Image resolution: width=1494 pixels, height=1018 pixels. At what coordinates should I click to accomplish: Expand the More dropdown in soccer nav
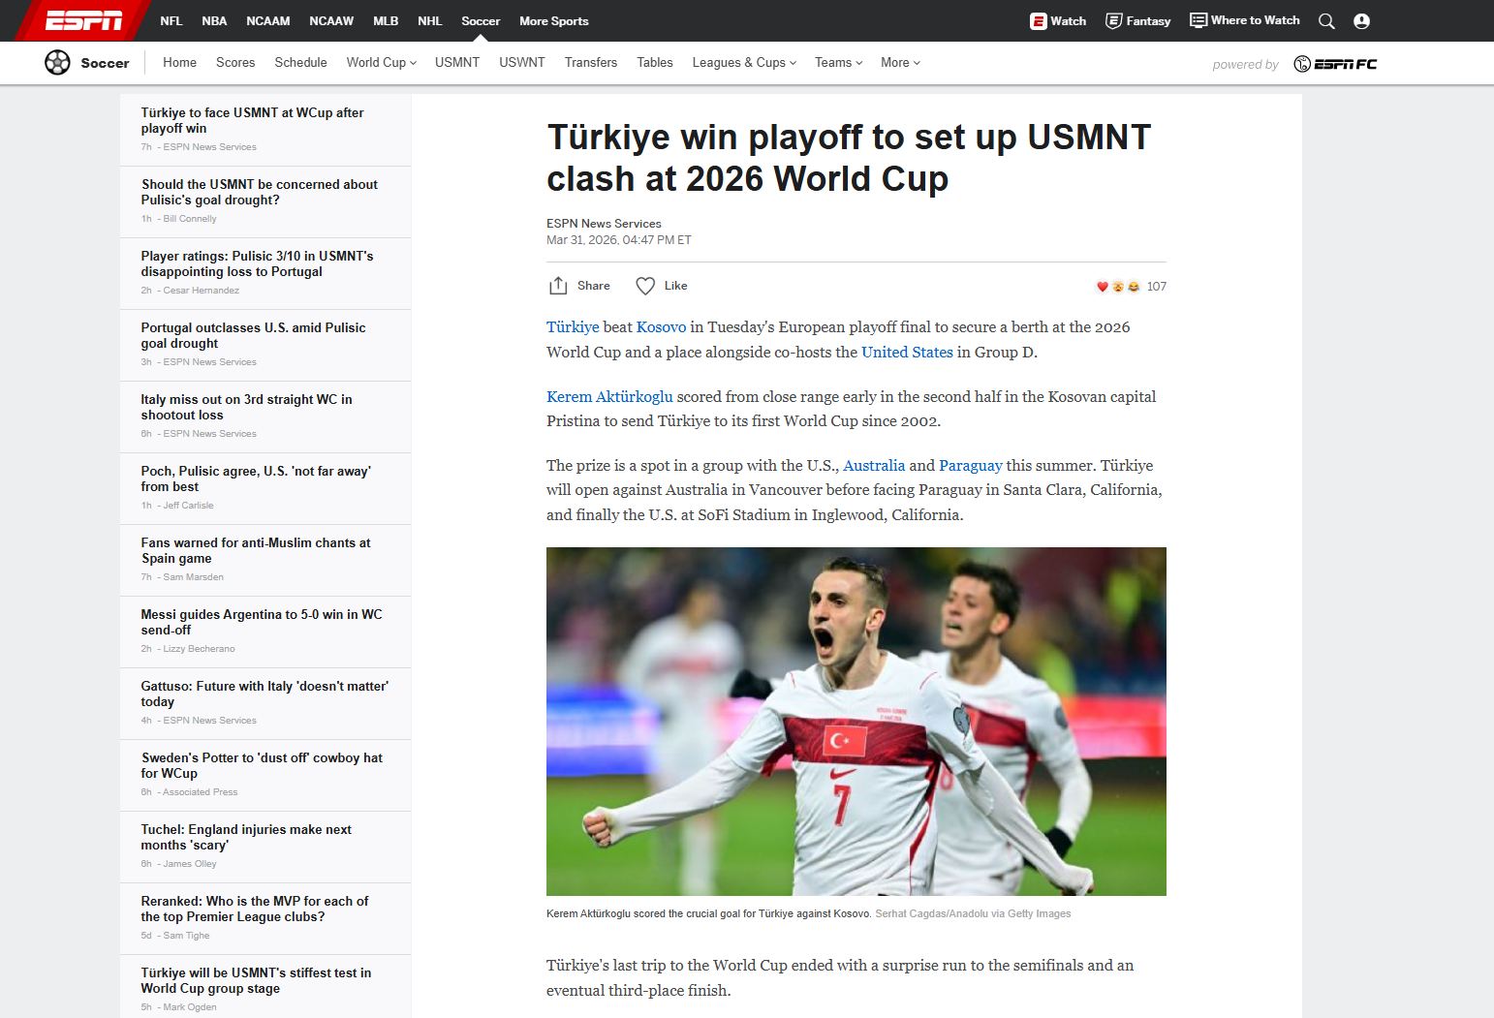click(x=900, y=62)
